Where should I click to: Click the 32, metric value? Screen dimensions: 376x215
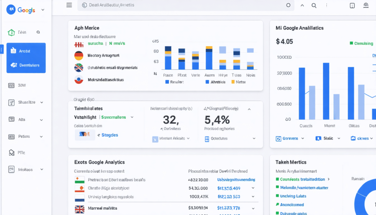171,120
